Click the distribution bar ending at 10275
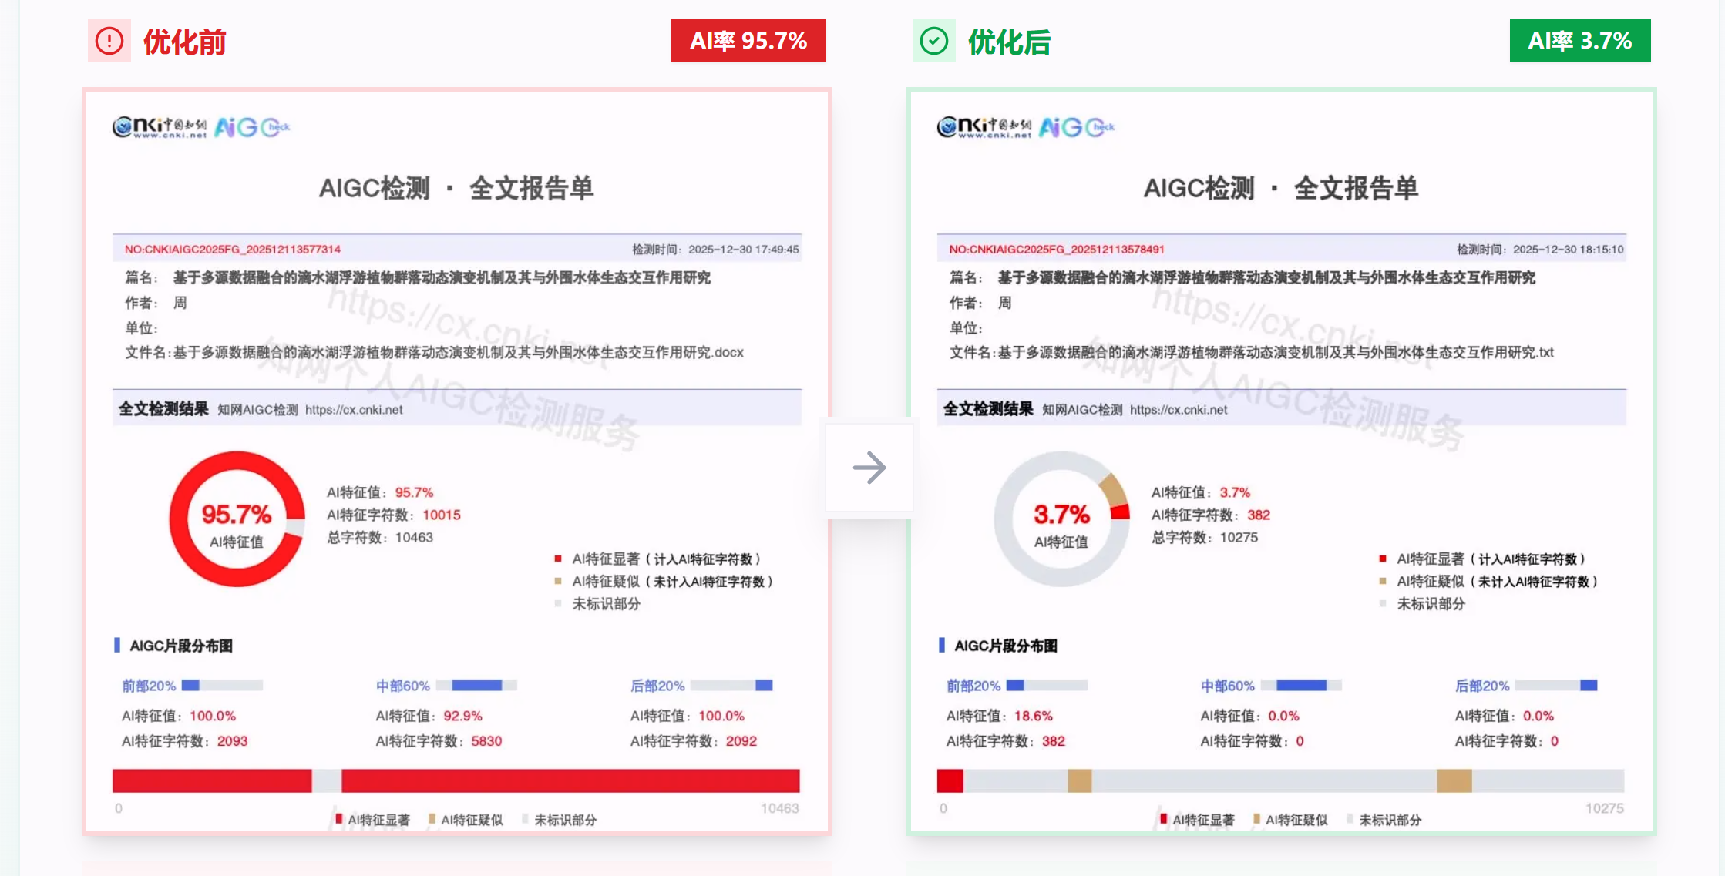 pyautogui.click(x=1280, y=780)
